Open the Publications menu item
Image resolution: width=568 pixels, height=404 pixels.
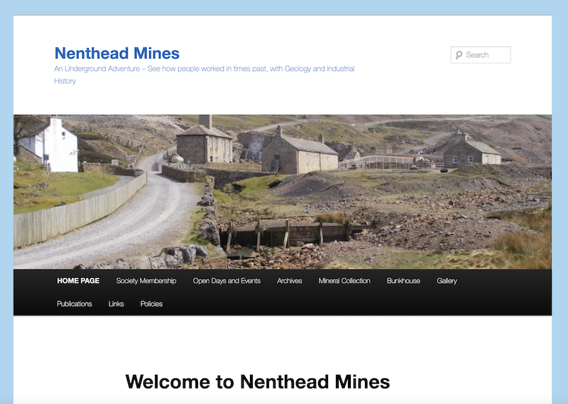[x=75, y=304]
